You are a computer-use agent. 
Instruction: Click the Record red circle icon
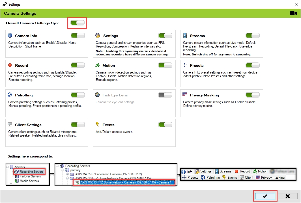pyautogui.click(x=10, y=65)
